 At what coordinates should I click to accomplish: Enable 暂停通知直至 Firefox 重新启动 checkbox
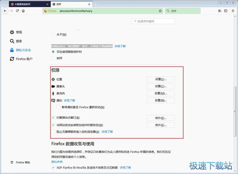coord(58,107)
